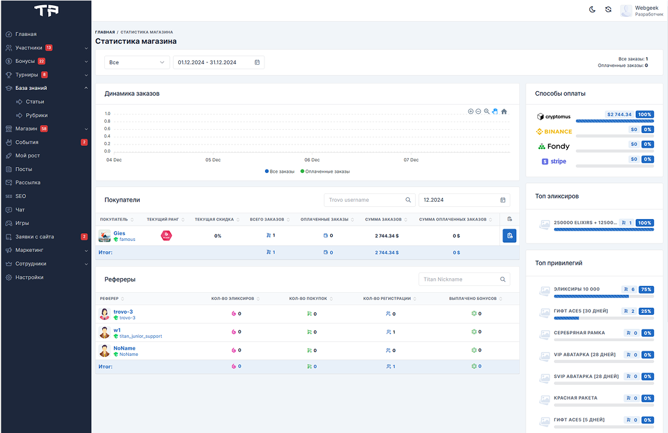Toggle the "Оплаченные заказы" legend series

click(325, 172)
